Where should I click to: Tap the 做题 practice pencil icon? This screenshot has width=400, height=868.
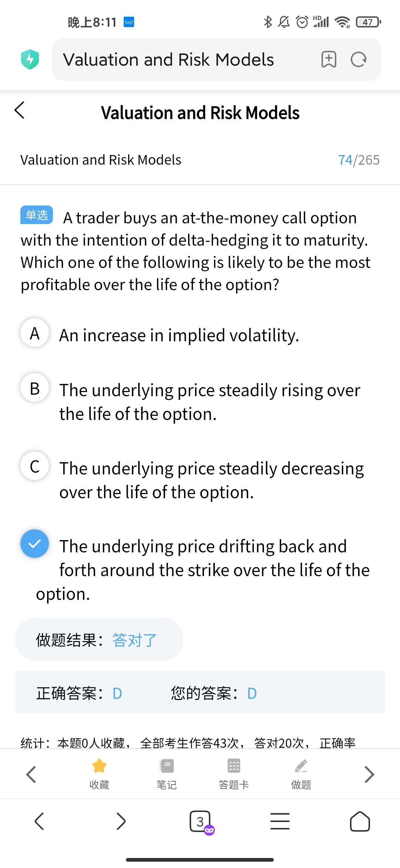click(x=301, y=766)
